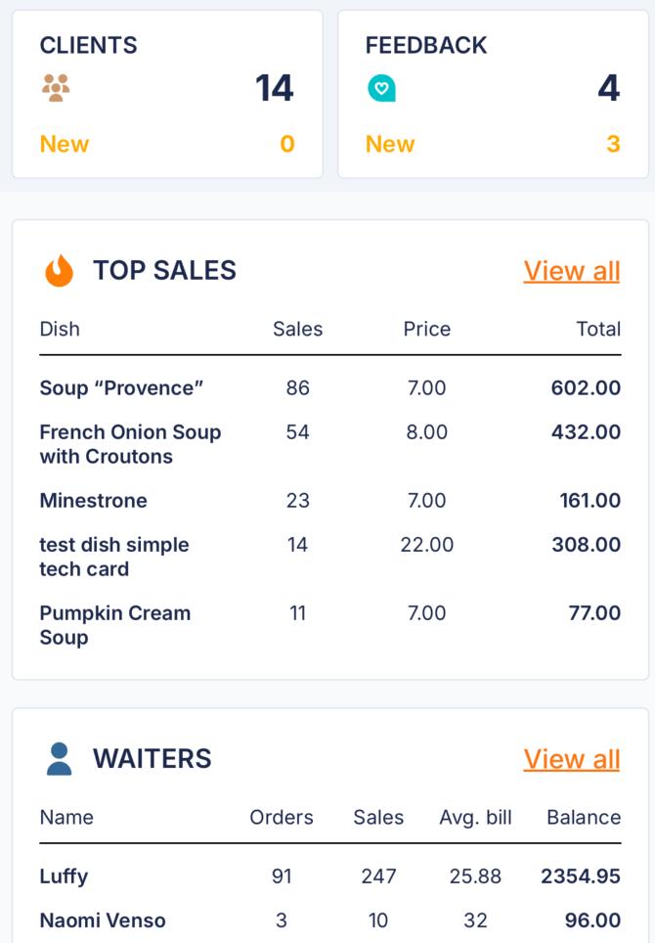This screenshot has width=655, height=943.
Task: Click the Pumpkin Cream Soup entry
Action: pos(114,625)
